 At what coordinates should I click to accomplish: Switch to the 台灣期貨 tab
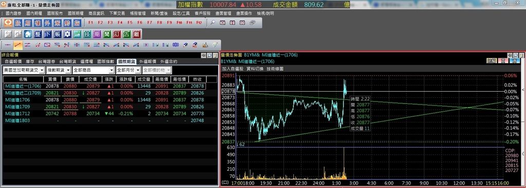[67, 61]
